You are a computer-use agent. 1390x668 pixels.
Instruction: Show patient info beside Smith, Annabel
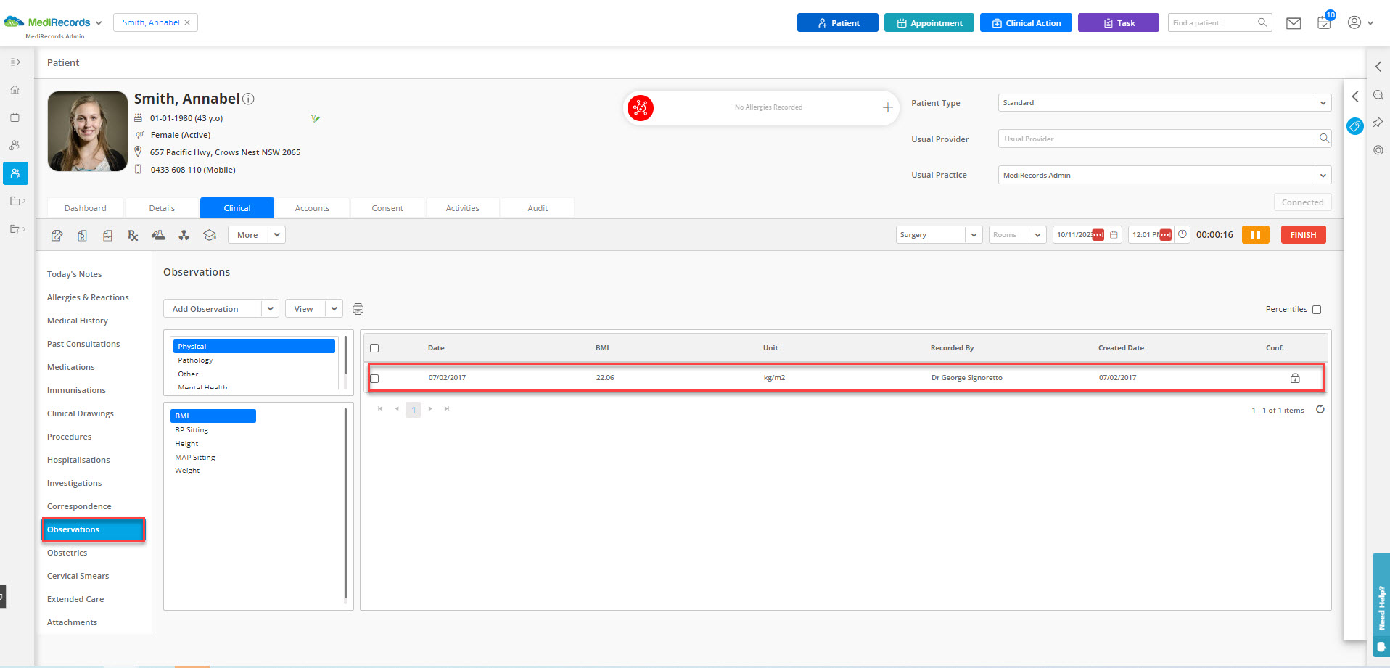coord(248,99)
